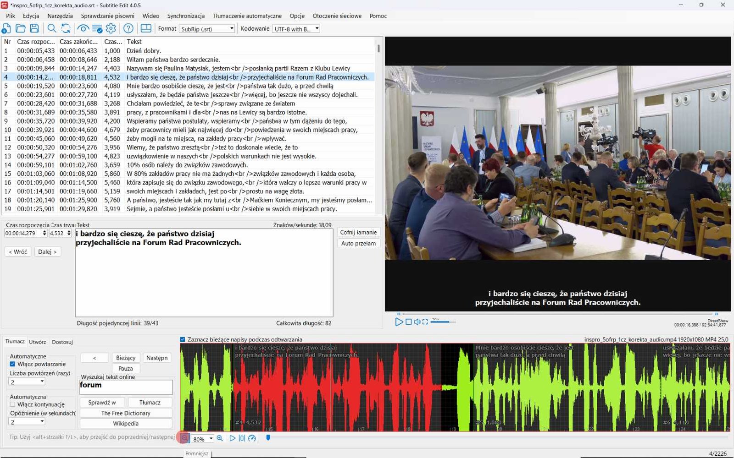The height and width of the screenshot is (458, 734).
Task: Switch to the Utwórz tab
Action: (38, 342)
